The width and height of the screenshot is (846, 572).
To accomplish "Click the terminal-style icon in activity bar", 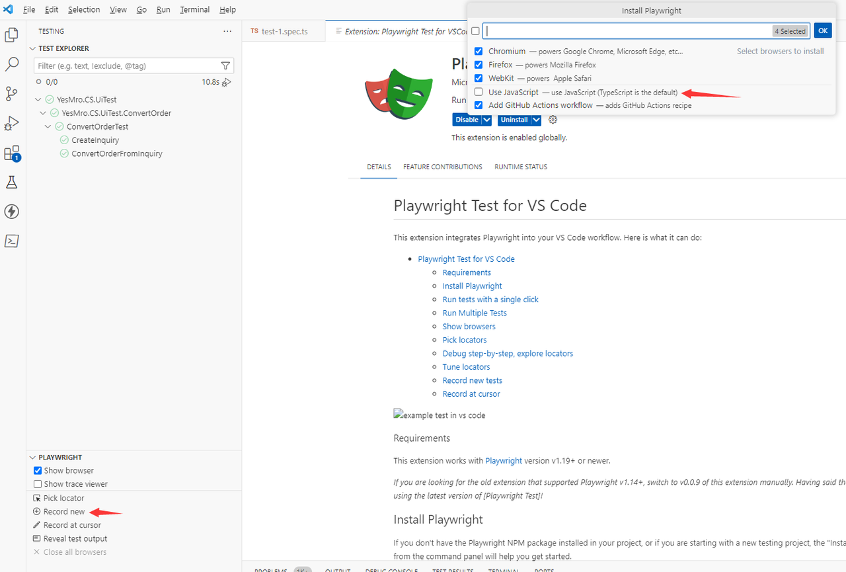I will pos(11,241).
